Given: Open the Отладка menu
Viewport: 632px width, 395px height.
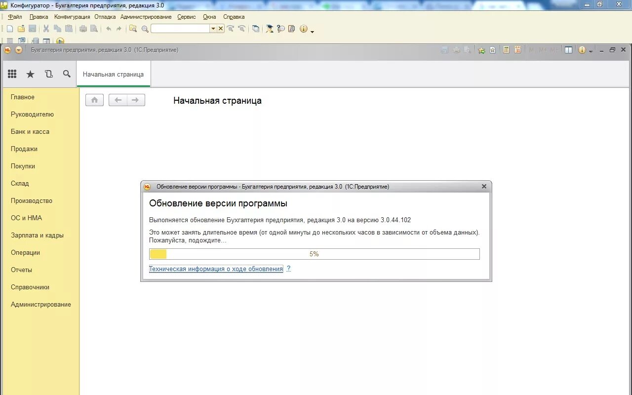Looking at the screenshot, I should point(105,17).
